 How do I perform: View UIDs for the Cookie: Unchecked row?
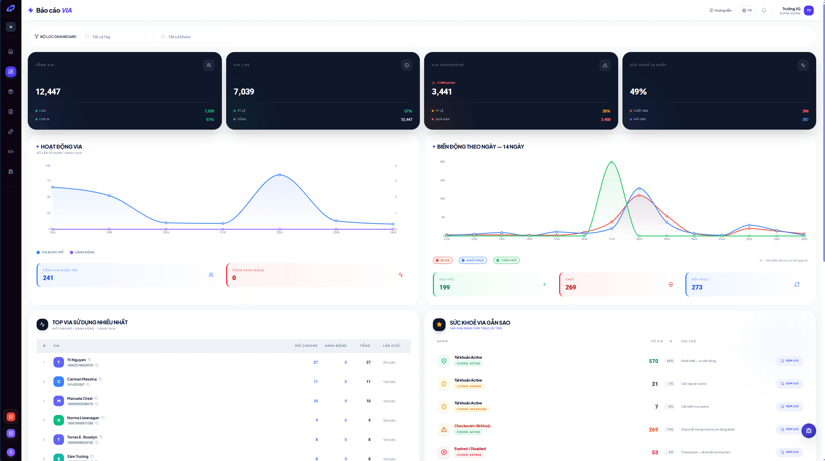pyautogui.click(x=789, y=407)
